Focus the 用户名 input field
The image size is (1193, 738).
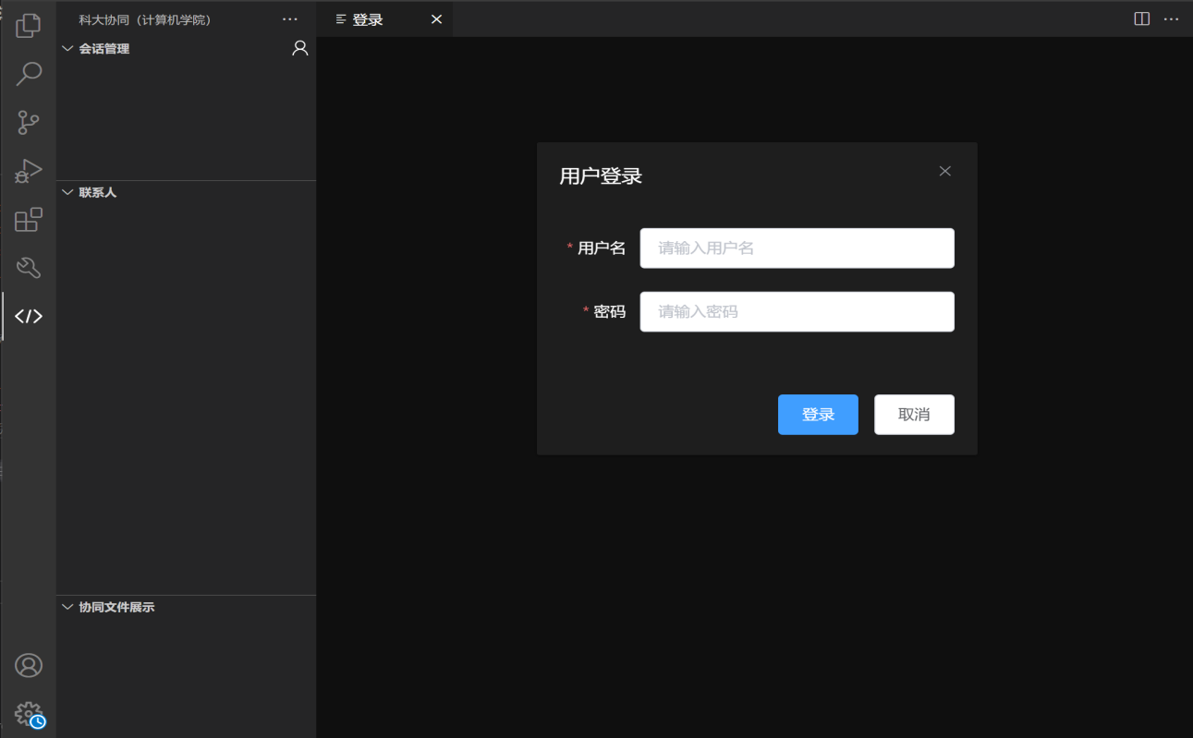[x=797, y=248]
